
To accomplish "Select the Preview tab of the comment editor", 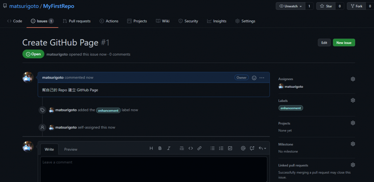I will [71, 149].
